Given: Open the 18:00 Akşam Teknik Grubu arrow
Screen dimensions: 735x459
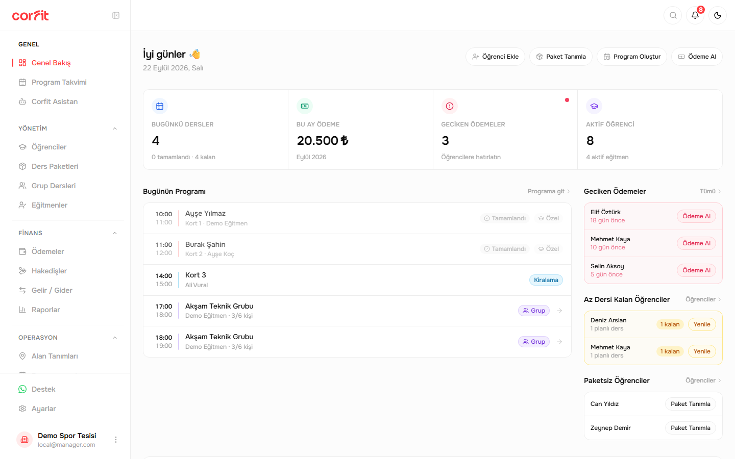Looking at the screenshot, I should (559, 342).
